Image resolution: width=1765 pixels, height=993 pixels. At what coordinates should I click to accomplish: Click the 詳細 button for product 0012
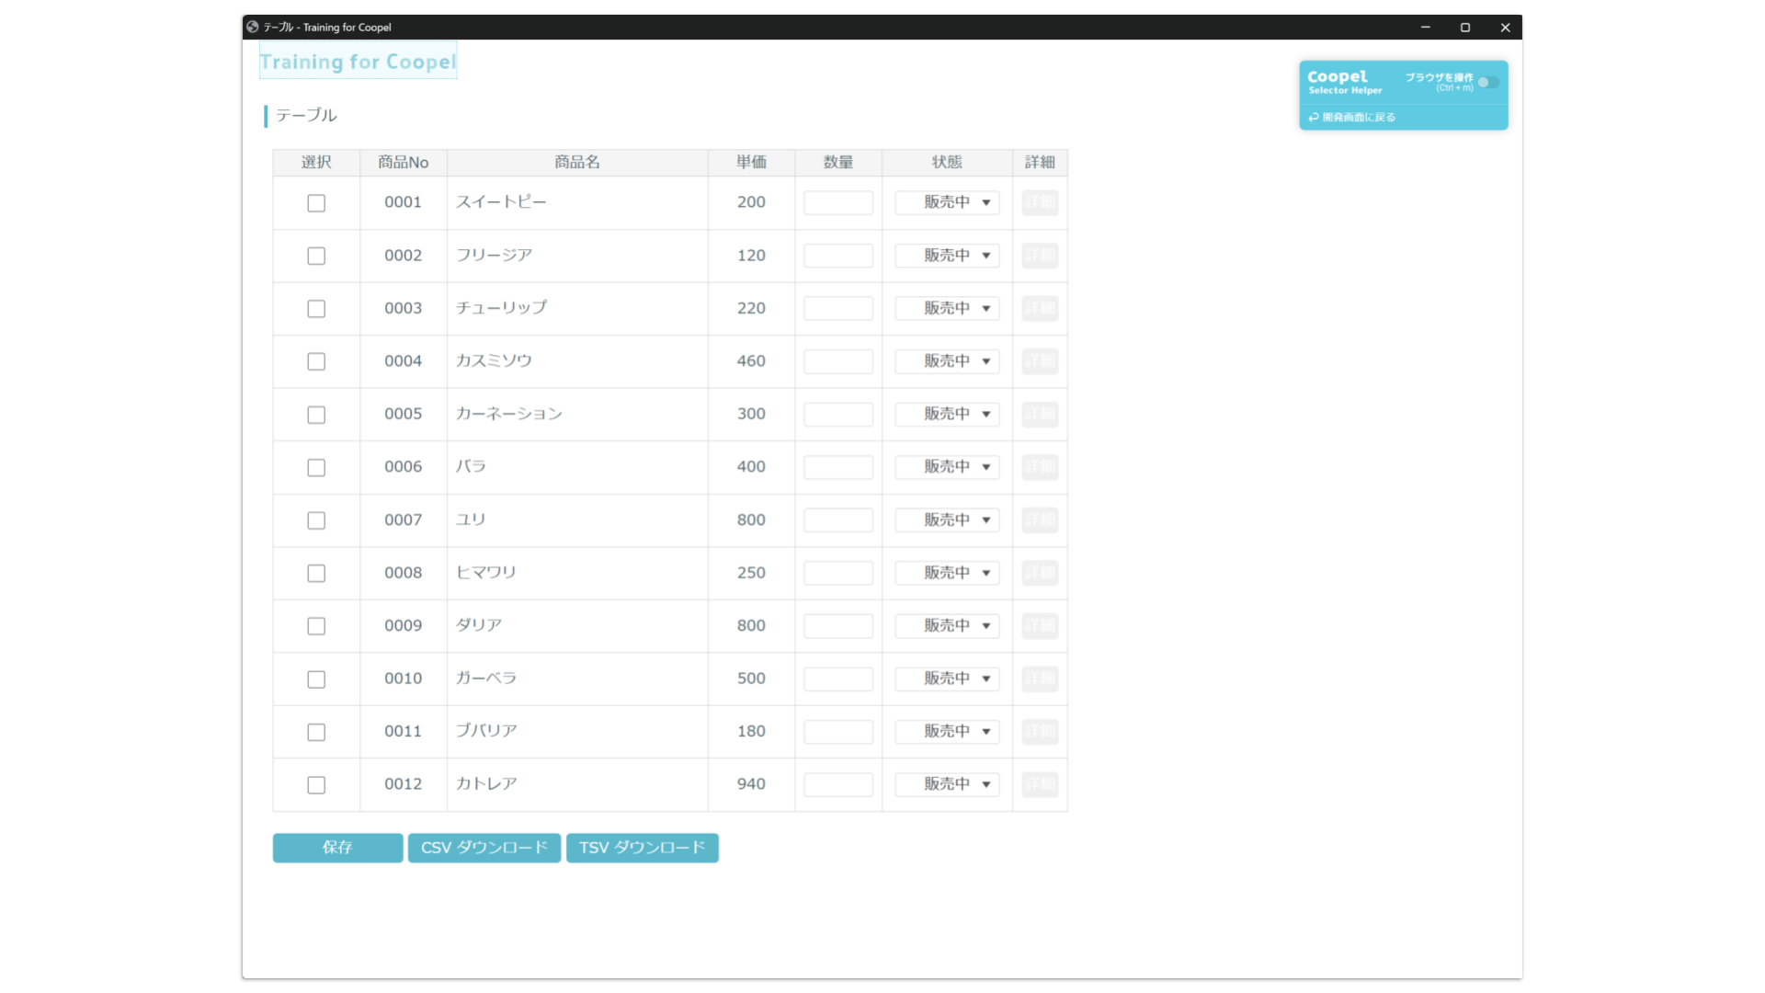[x=1040, y=784]
